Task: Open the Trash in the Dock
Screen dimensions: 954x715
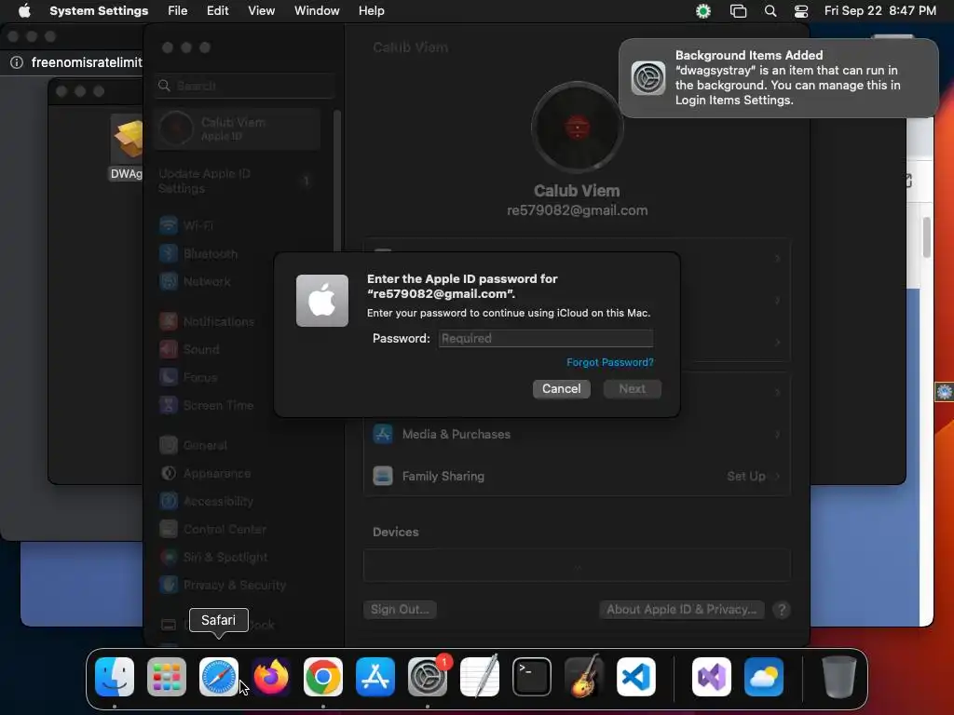Action: tap(839, 677)
